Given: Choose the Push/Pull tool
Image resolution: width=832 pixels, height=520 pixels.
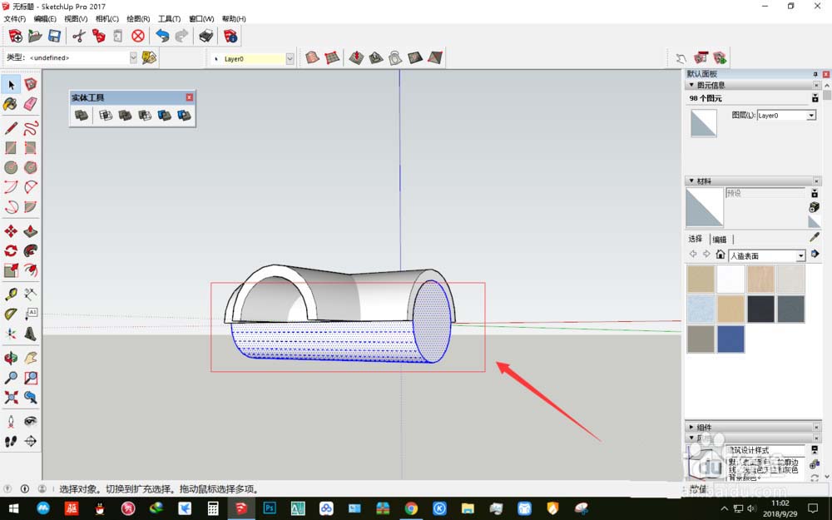Looking at the screenshot, I should [30, 231].
